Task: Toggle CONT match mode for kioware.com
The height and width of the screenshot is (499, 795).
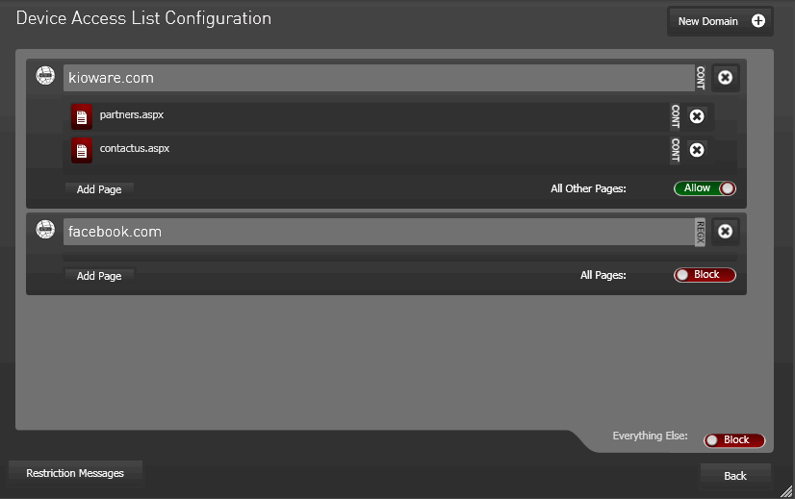Action: [701, 78]
